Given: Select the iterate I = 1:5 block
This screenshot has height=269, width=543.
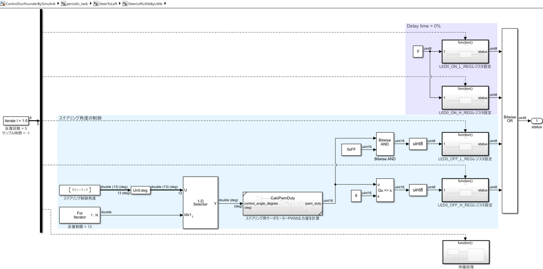Looking at the screenshot, I should tap(16, 121).
